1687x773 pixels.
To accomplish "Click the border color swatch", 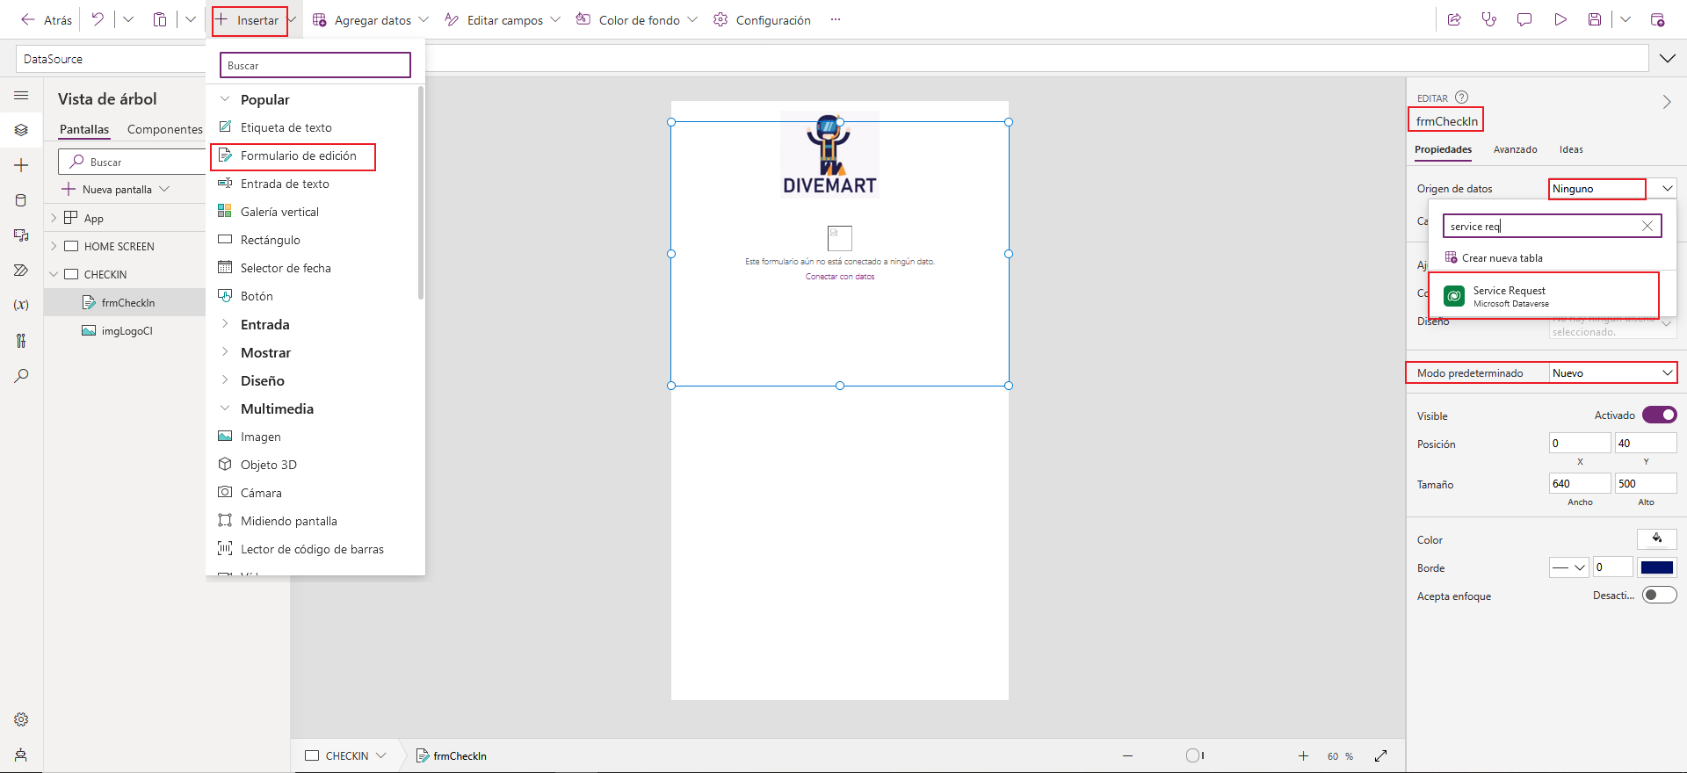I will tap(1657, 567).
